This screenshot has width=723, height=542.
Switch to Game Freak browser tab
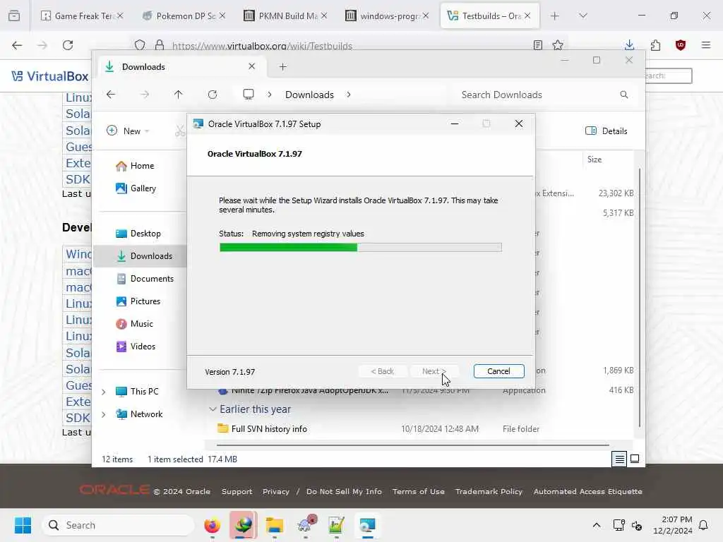coord(82,16)
